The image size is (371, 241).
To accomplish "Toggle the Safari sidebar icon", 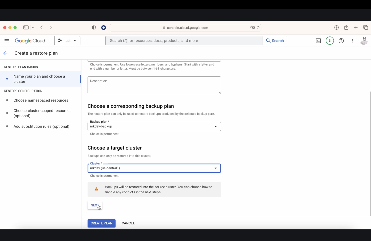I will 26,27.
